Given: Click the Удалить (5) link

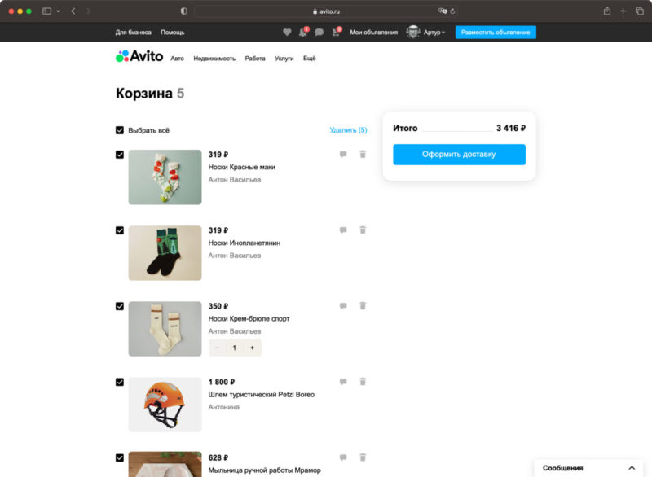Looking at the screenshot, I should (x=348, y=130).
